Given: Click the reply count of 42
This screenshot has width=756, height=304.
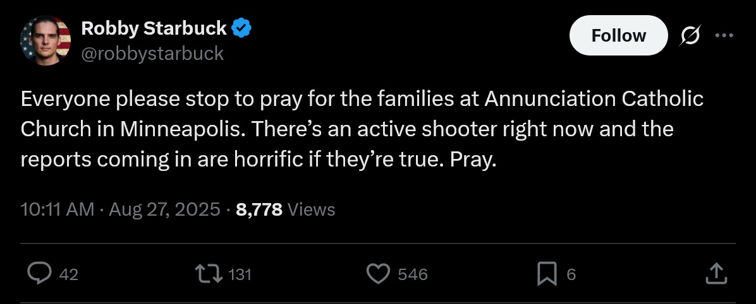Looking at the screenshot, I should click(68, 274).
